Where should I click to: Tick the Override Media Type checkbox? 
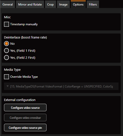point(6,77)
